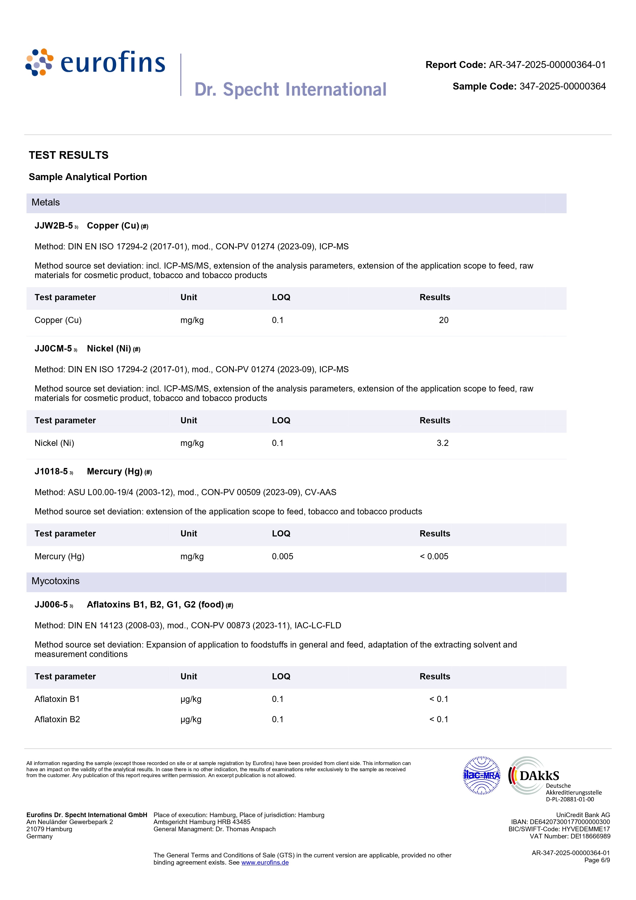Viewport: 636px width, 900px height.
Task: Select the Sample Code number
Action: pyautogui.click(x=562, y=86)
